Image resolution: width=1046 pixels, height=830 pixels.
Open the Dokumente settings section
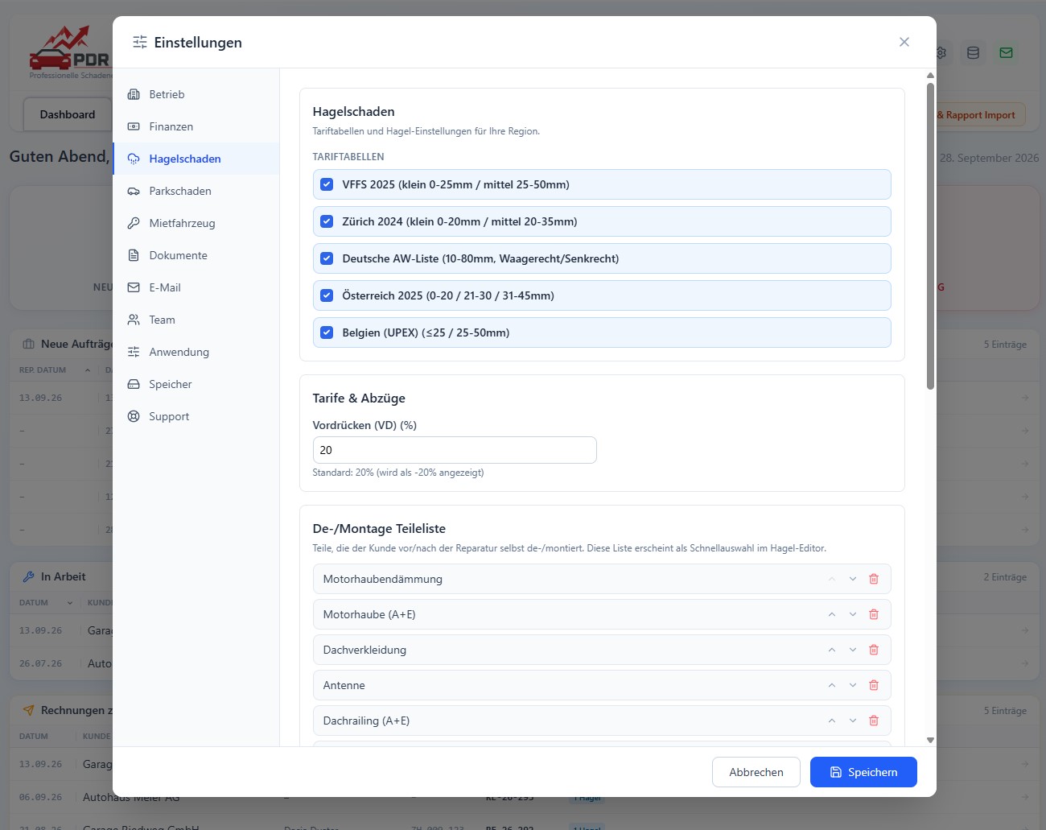196,255
